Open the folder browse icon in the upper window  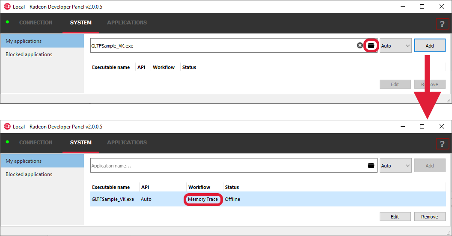(371, 45)
